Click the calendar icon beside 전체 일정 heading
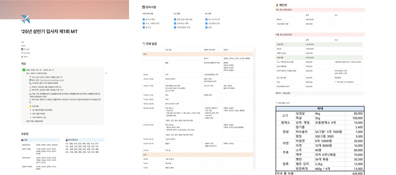This screenshot has width=396, height=175. tap(144, 44)
